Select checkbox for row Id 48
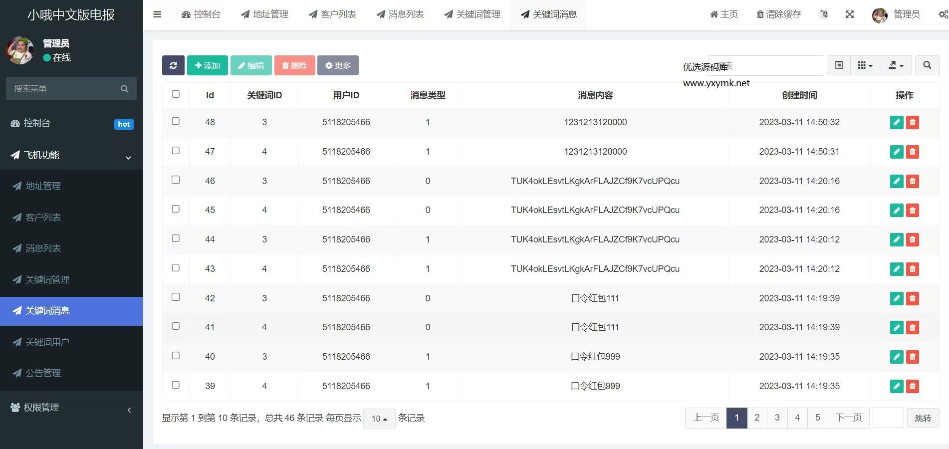949x449 pixels. (176, 121)
